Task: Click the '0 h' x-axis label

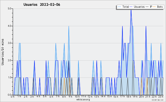Action: tap(13, 97)
